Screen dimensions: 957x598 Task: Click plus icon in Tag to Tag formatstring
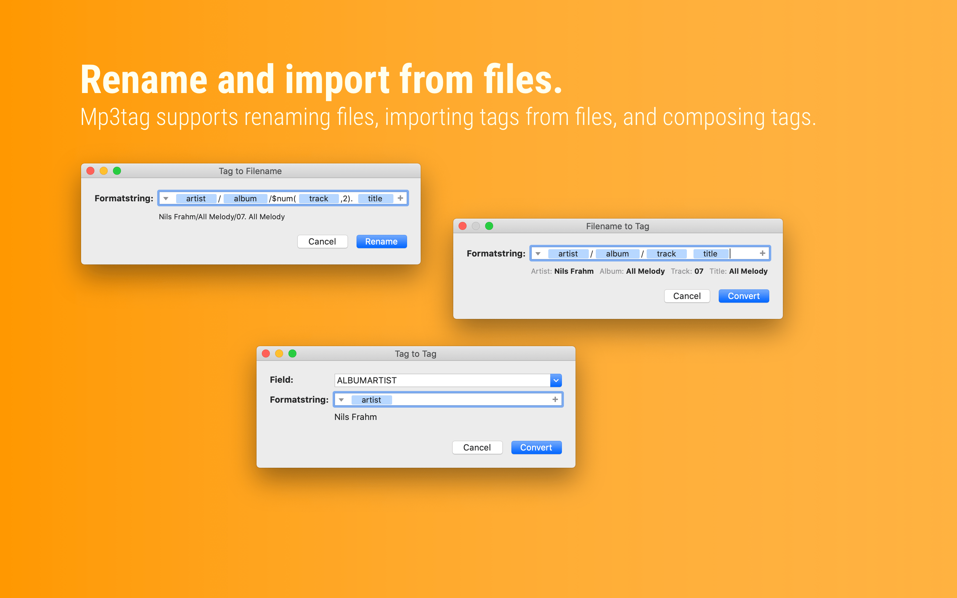(x=555, y=399)
